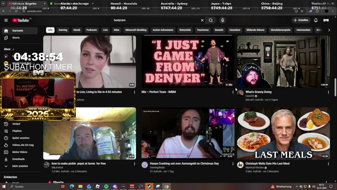Open Hasan Crashing out over Asmongold title
The height and width of the screenshot is (190, 337).
(x=184, y=164)
